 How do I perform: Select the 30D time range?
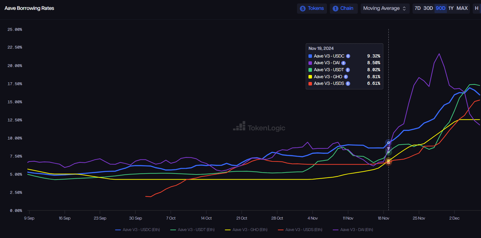pos(428,8)
